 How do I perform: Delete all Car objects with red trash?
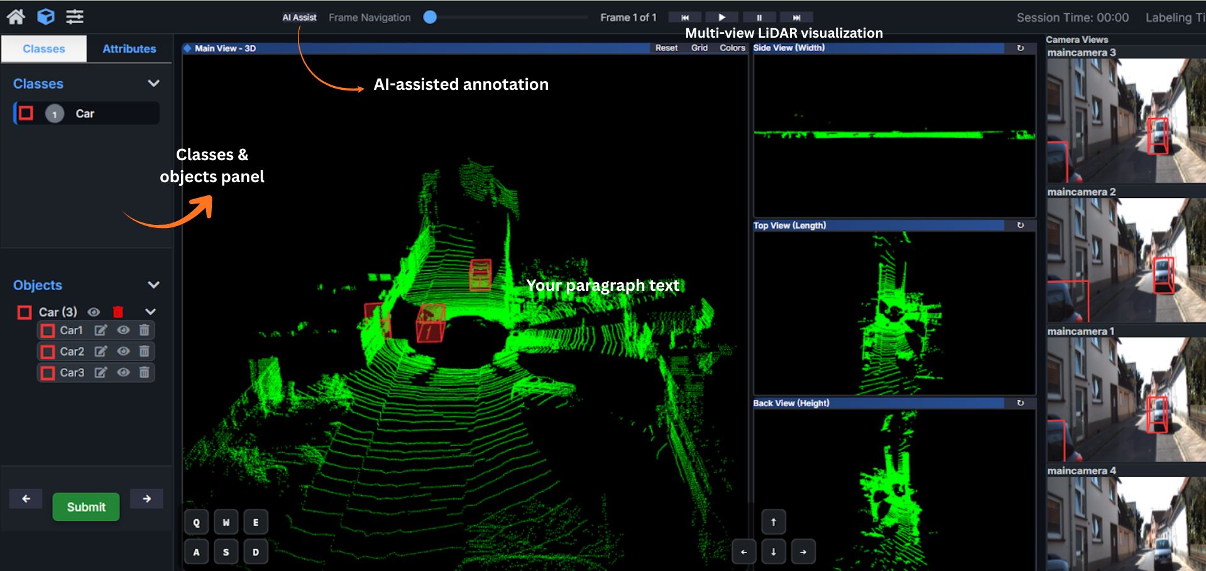(x=118, y=312)
